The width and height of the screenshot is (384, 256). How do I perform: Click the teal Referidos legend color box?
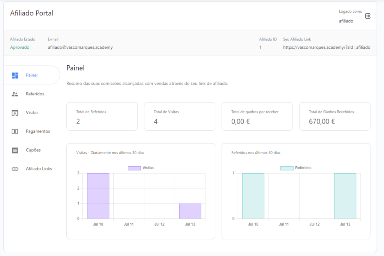pyautogui.click(x=286, y=168)
